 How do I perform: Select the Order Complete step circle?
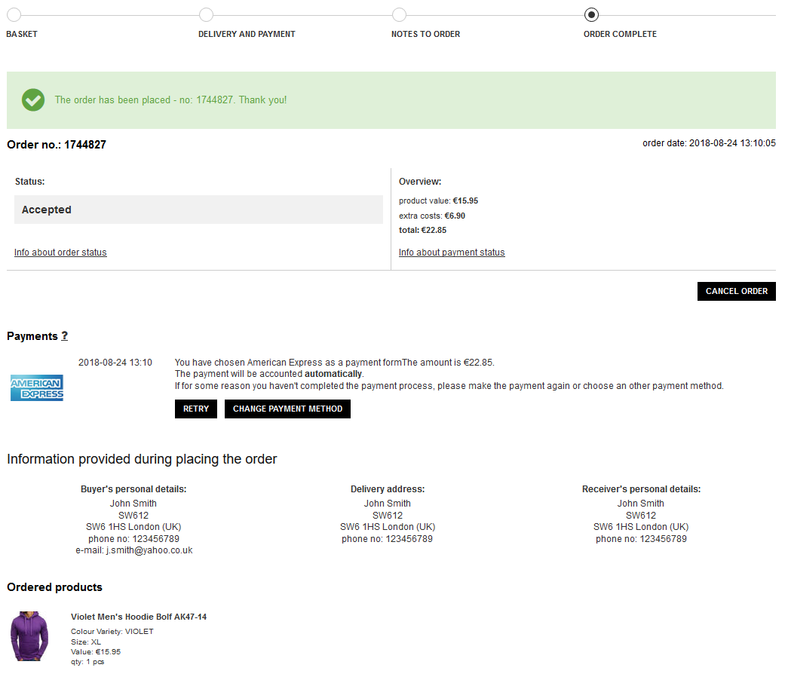[591, 14]
